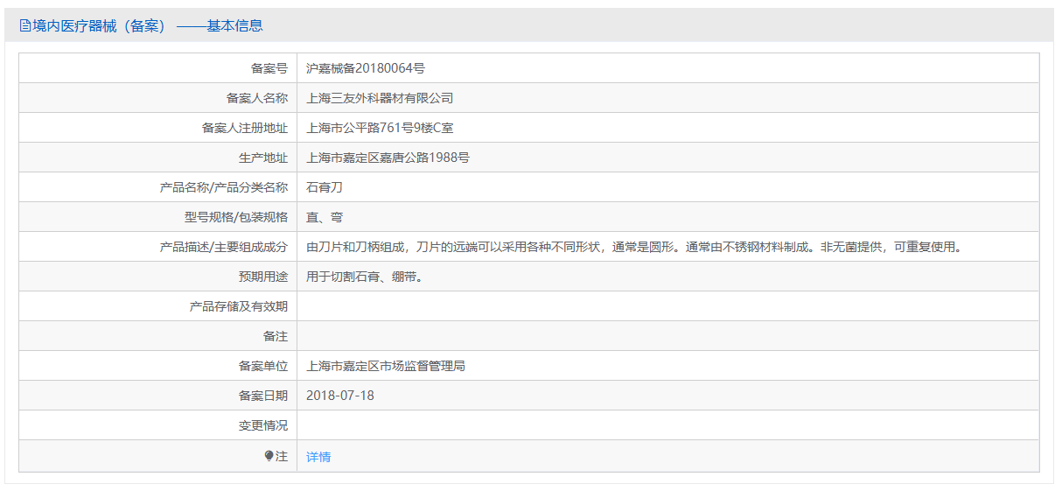Click the 产品存储及有效期 row label
This screenshot has height=491, width=1062.
tap(239, 306)
